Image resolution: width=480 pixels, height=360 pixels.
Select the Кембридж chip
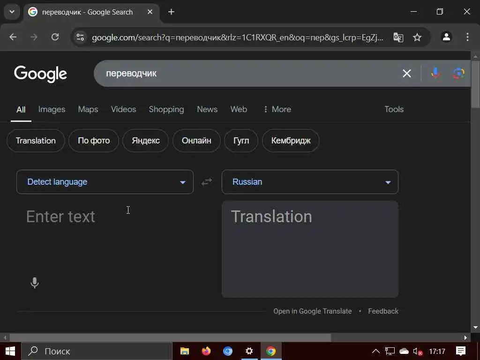291,141
